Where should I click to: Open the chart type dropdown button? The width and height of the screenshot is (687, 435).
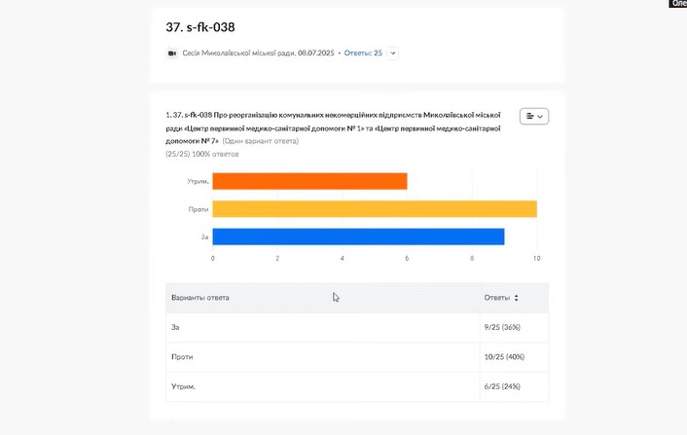(x=534, y=116)
